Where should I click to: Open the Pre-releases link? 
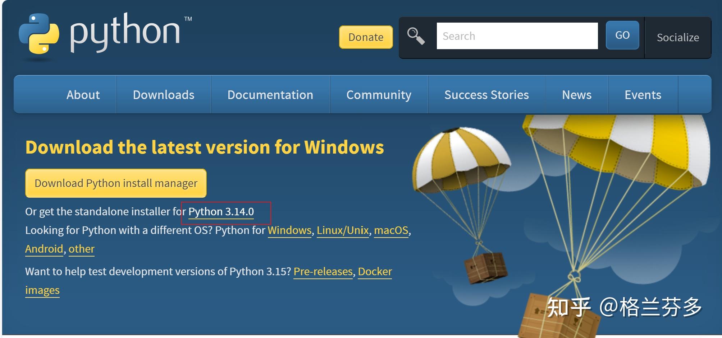(323, 272)
